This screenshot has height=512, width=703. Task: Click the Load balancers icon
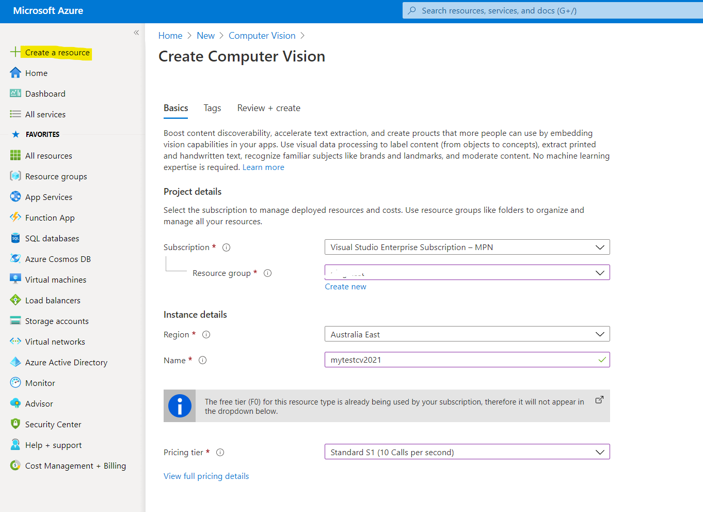click(x=15, y=300)
